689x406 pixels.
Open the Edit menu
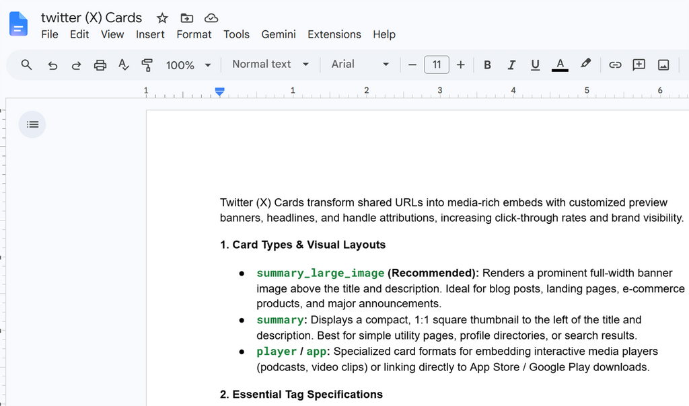[x=79, y=34]
